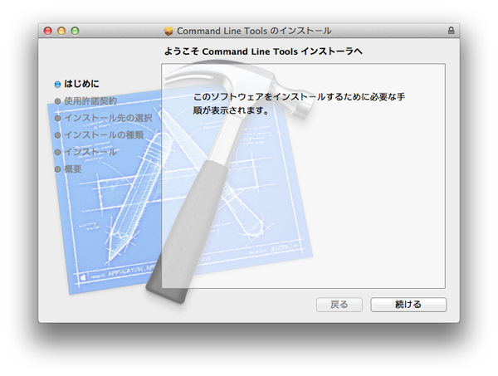498x376 pixels.
Task: Minimize the installer with yellow button
Action: (x=61, y=31)
